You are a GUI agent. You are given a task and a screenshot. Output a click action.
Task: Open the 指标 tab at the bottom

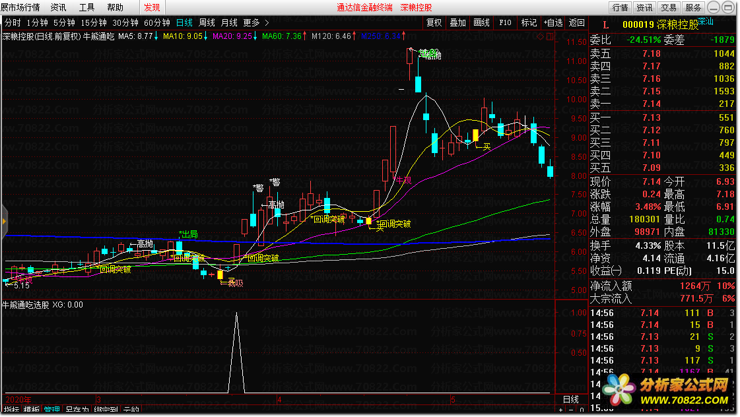[11, 410]
